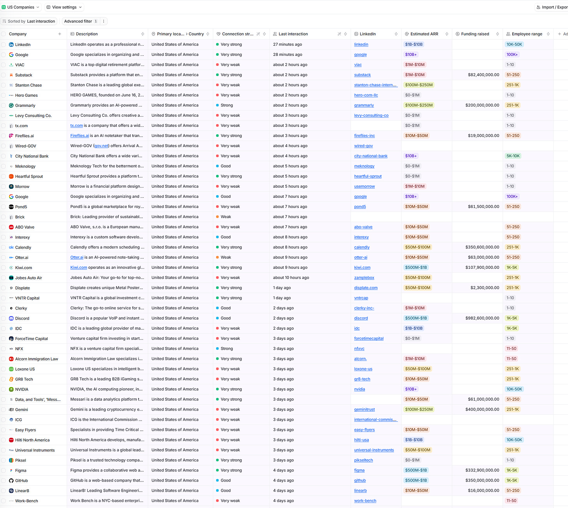Click the $100M-$250M ARR tag for Gemini

pyautogui.click(x=419, y=410)
